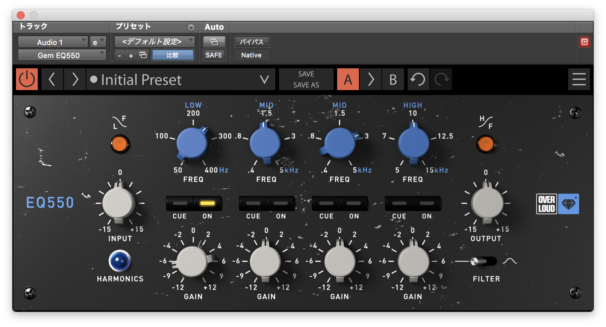
Task: Enable the ON switch of the LOW band
Action: (207, 204)
